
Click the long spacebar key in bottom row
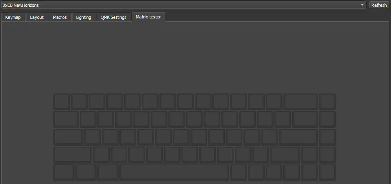(174, 172)
